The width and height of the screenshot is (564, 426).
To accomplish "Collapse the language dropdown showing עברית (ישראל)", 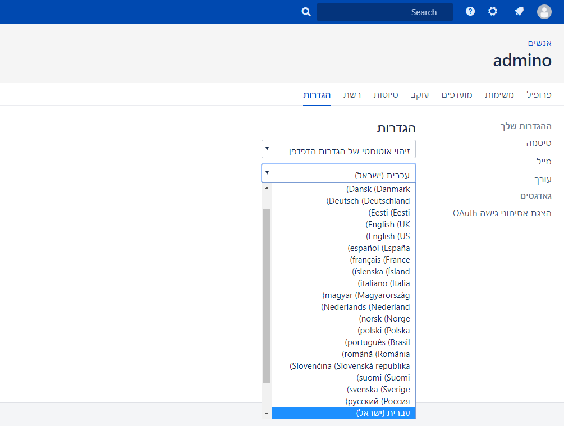I will 338,173.
